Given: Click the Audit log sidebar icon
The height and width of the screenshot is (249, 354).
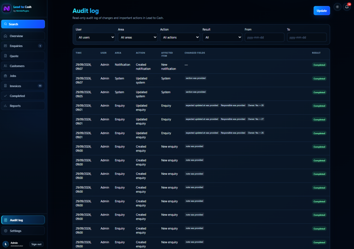Looking at the screenshot, I should coord(6,220).
